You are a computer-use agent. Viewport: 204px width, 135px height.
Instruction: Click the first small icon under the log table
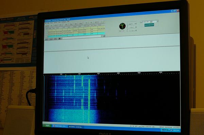[46, 39]
